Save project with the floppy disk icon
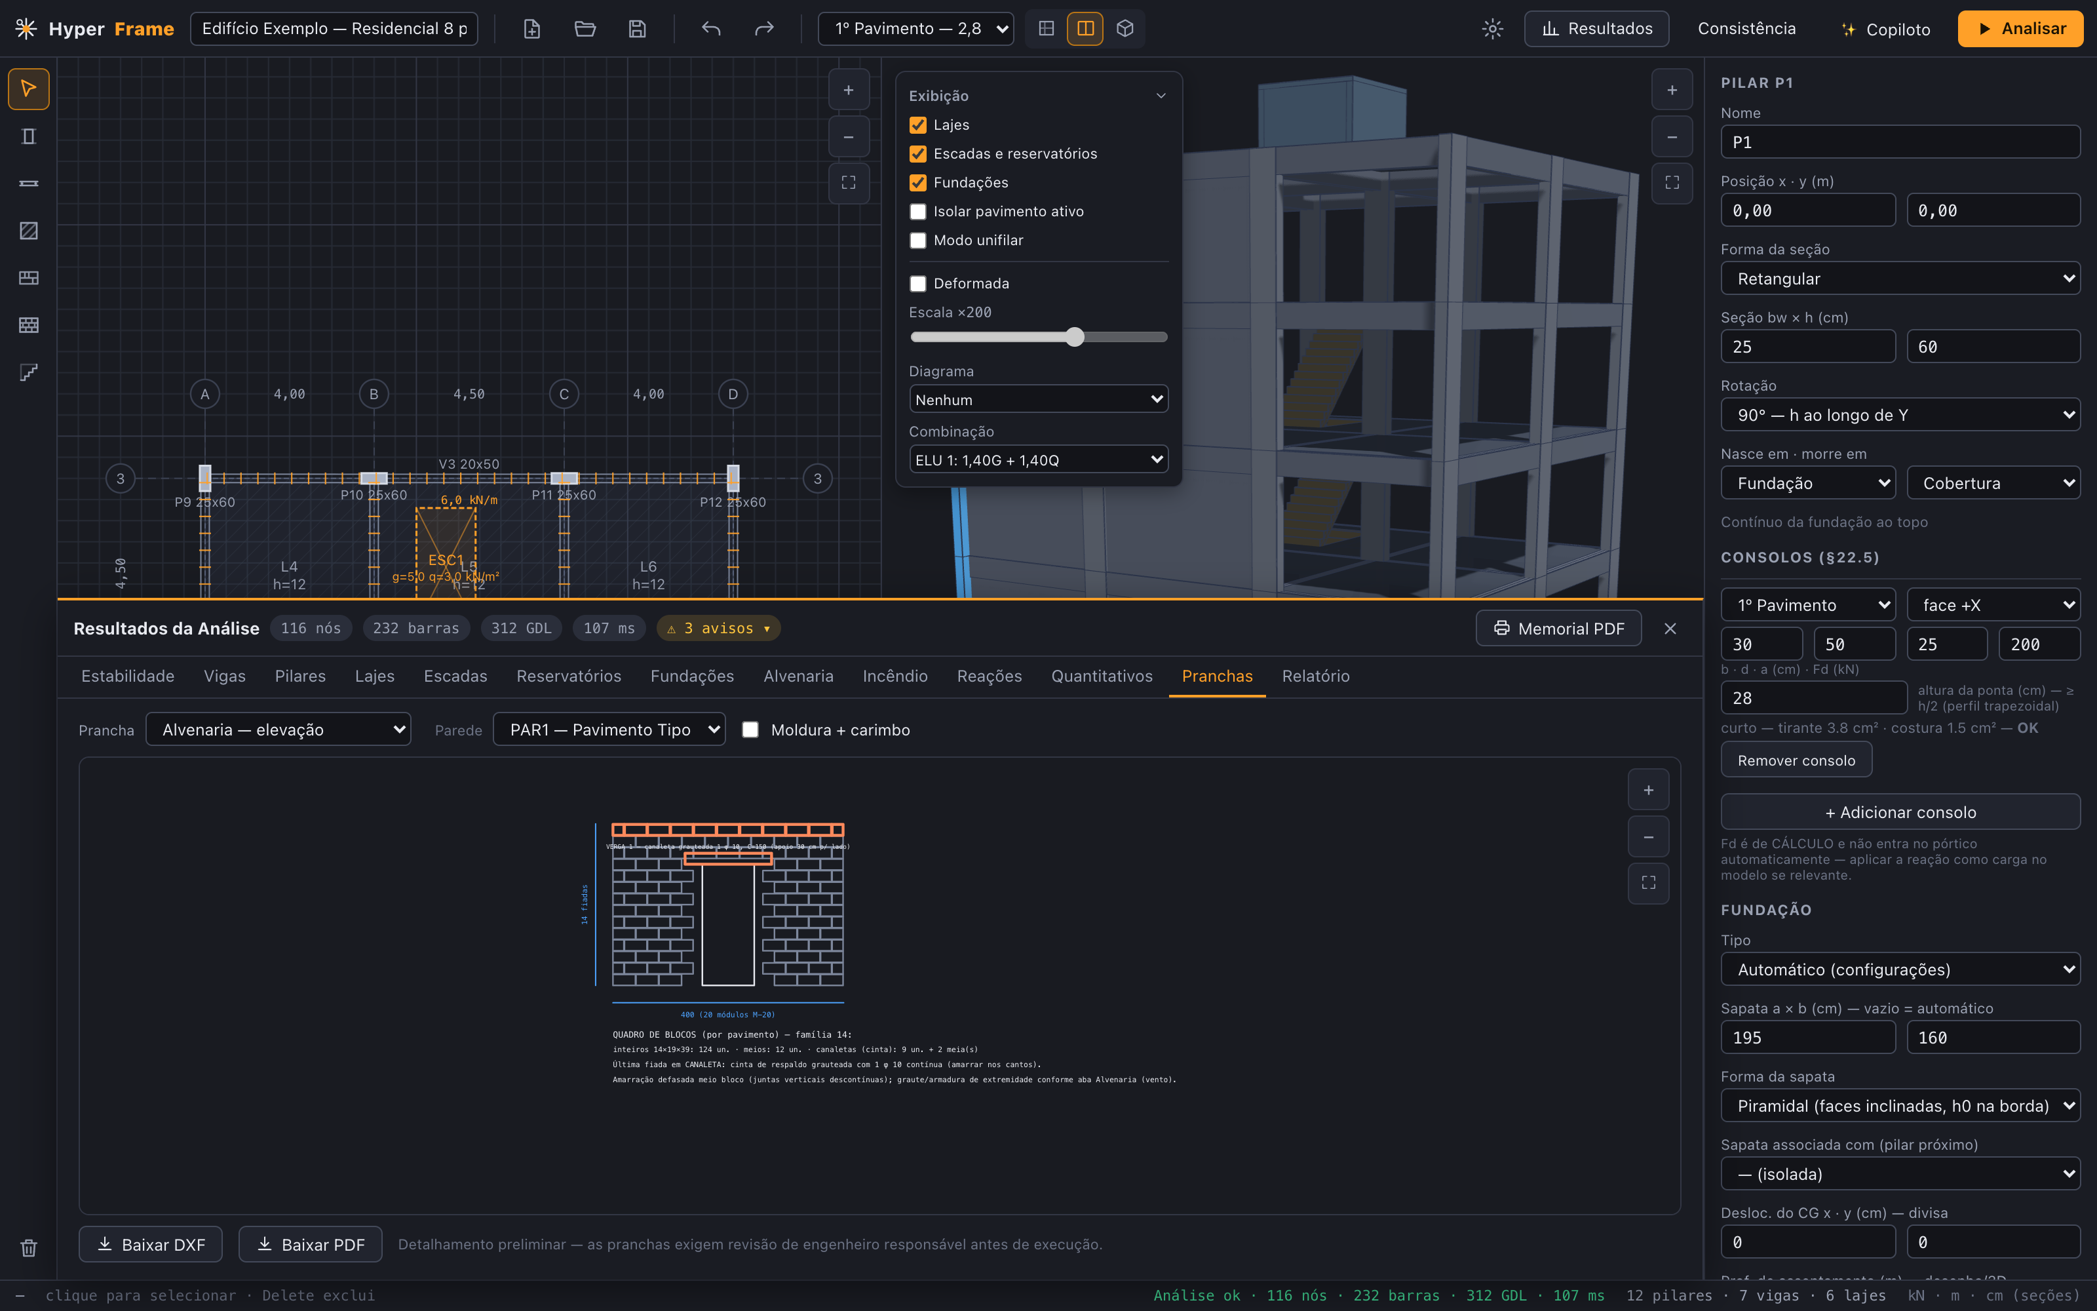 point(637,29)
